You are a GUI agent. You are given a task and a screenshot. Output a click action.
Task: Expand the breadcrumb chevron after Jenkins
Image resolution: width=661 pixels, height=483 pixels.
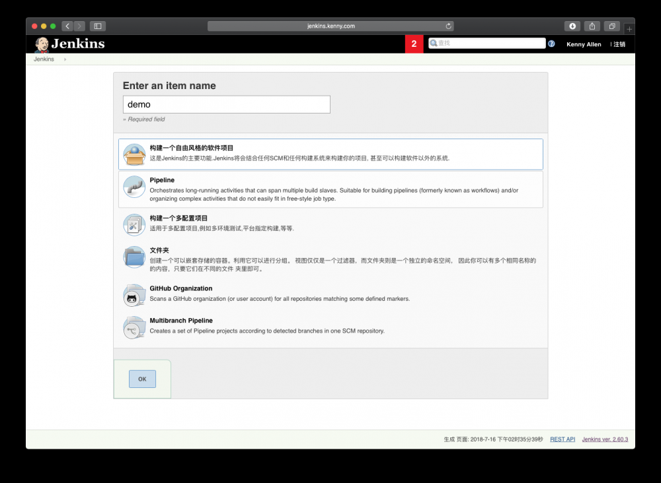pyautogui.click(x=64, y=59)
